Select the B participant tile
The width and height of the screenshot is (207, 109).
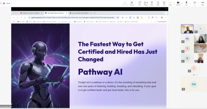tap(187, 58)
